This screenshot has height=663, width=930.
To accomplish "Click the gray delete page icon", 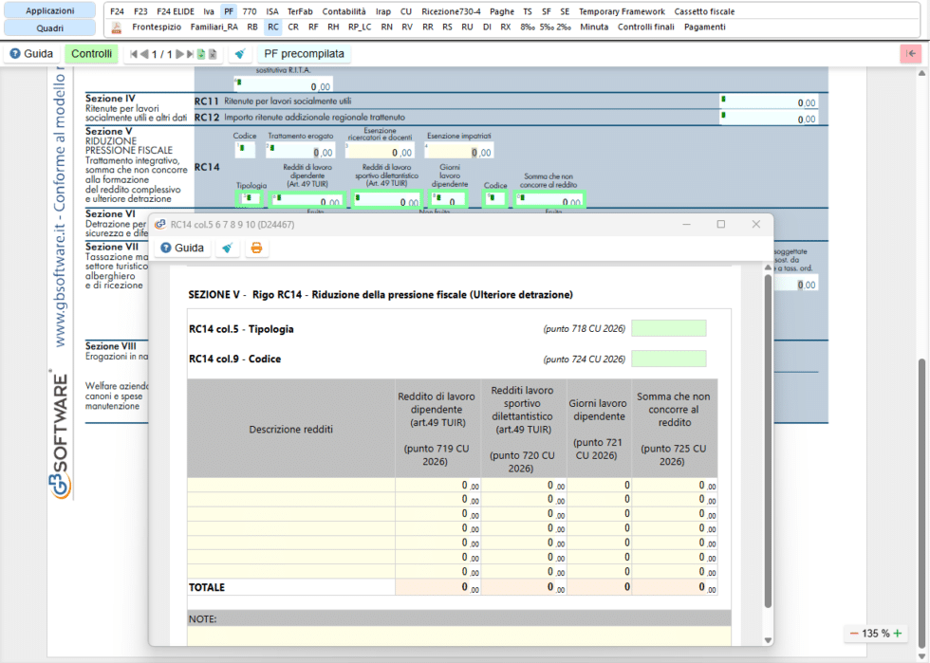I will pyautogui.click(x=213, y=54).
